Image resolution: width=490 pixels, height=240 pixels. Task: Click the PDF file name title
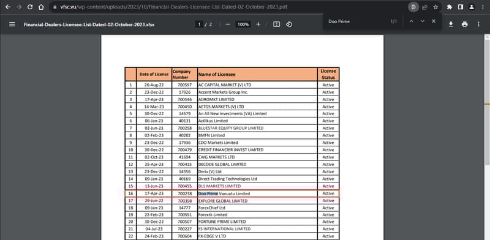tap(89, 24)
